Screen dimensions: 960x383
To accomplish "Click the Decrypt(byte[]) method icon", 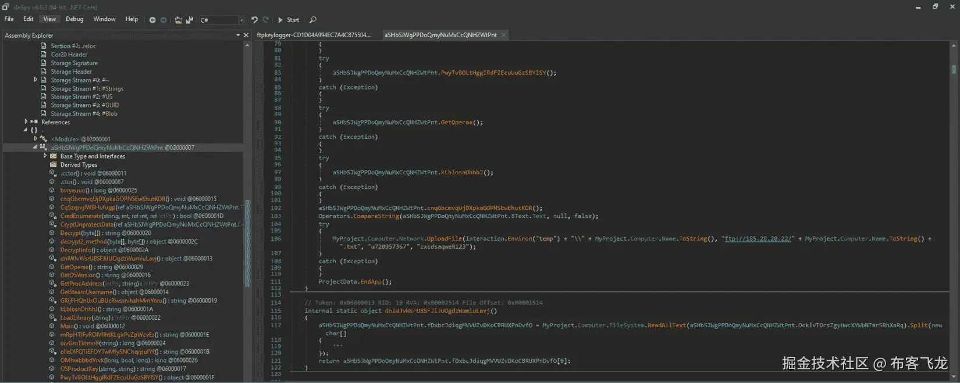I will click(x=53, y=232).
